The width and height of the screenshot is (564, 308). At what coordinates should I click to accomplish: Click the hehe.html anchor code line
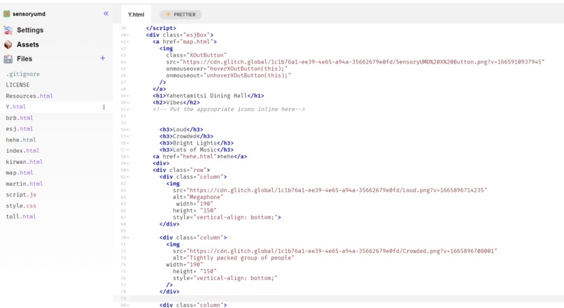click(199, 156)
